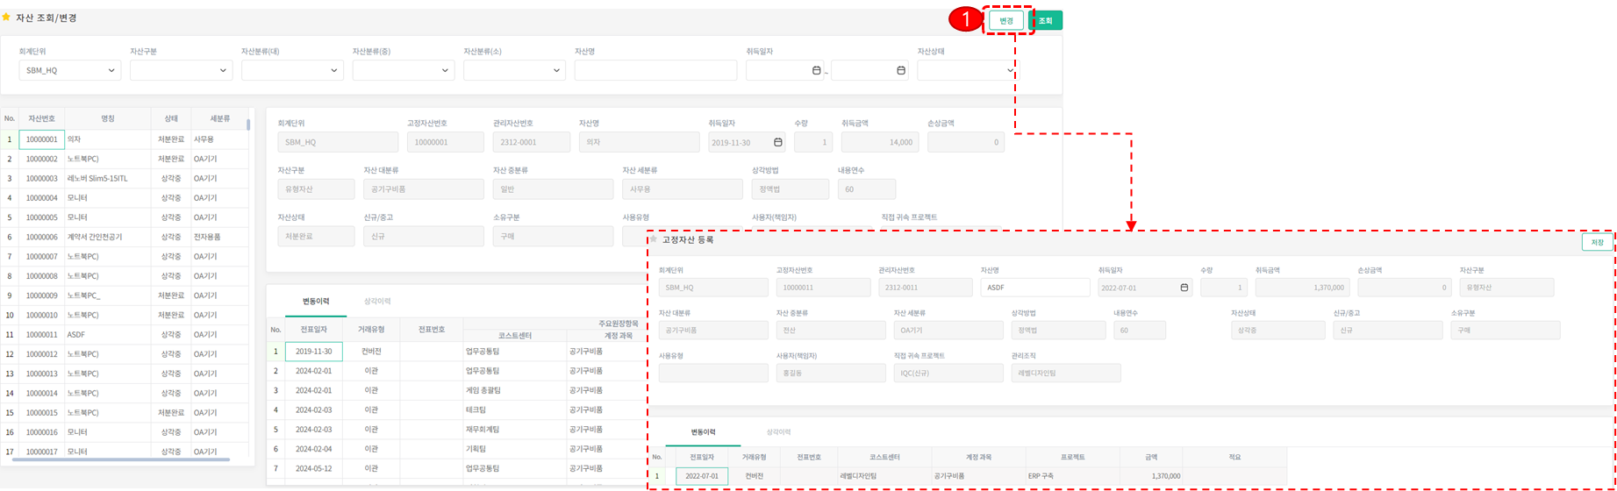The image size is (1617, 491).
Task: Open calendar picker for 취득일자 start date filter
Action: (816, 70)
